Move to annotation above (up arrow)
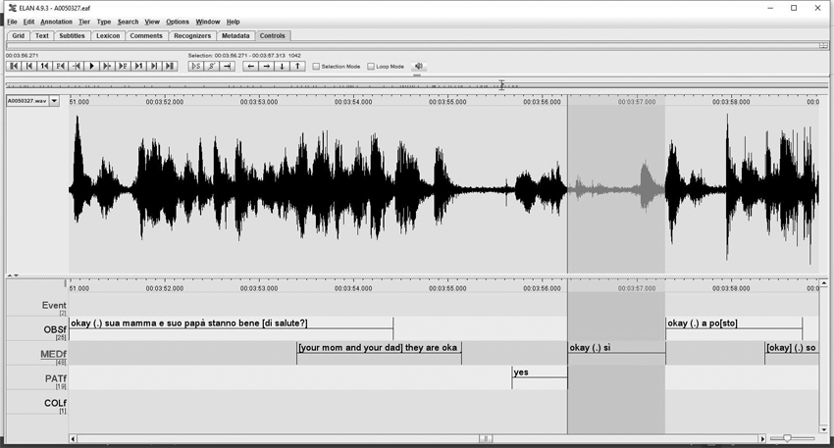Screen dimensions: 834x448 click(297, 66)
